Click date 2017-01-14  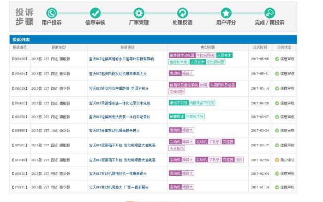click(x=260, y=187)
